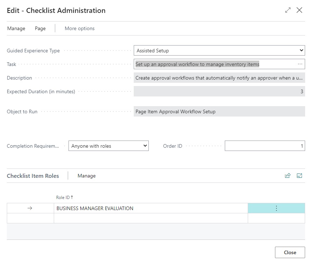Open the Manage menu at the top

click(x=16, y=28)
